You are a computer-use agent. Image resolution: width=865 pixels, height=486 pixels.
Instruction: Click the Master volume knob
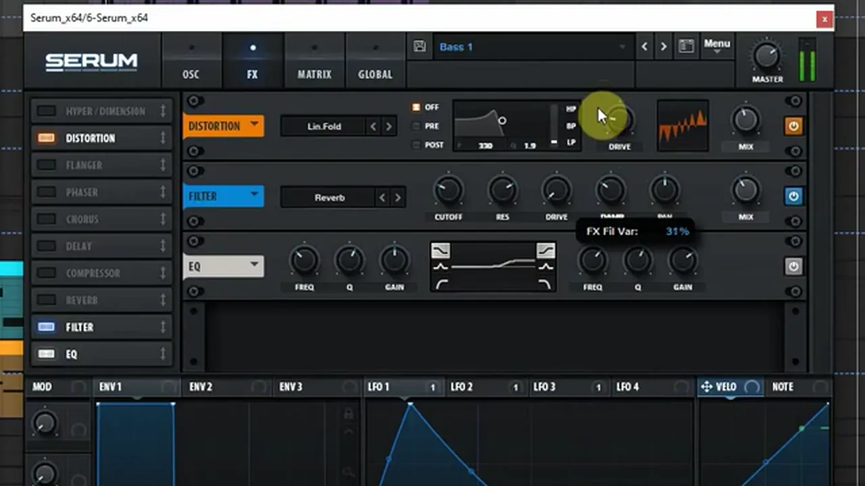tap(767, 56)
